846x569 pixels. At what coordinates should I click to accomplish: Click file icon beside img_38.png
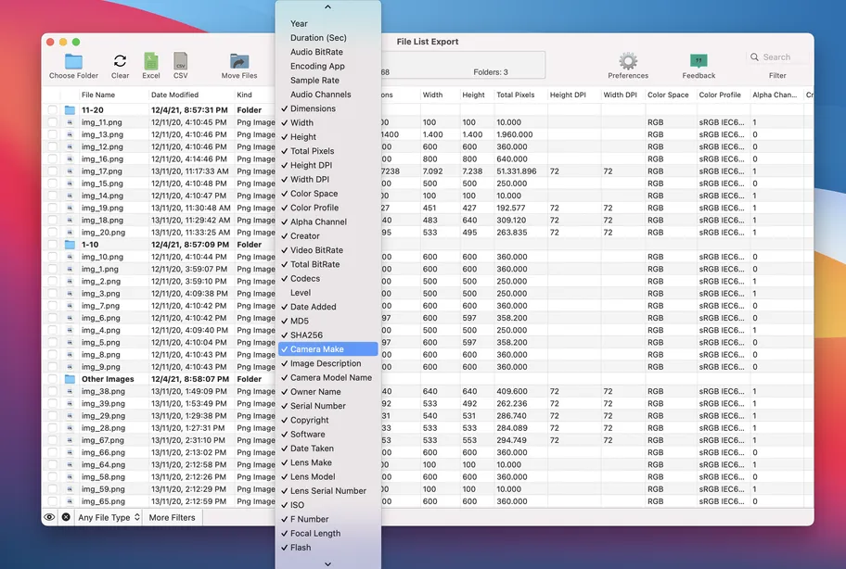[x=70, y=391]
